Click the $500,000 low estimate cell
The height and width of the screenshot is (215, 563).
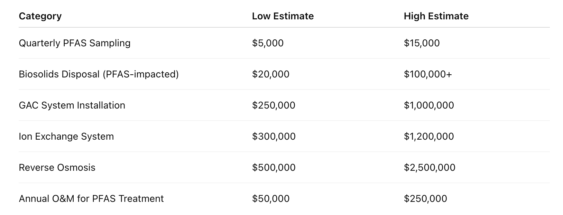(274, 167)
